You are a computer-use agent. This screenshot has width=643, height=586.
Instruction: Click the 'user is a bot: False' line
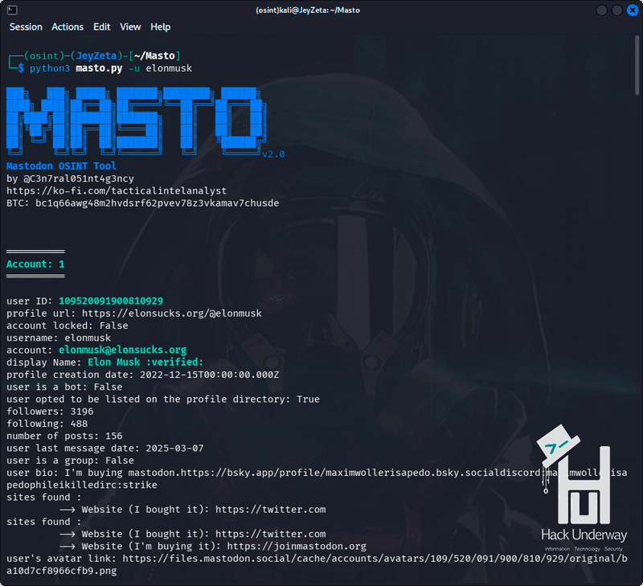pos(64,387)
